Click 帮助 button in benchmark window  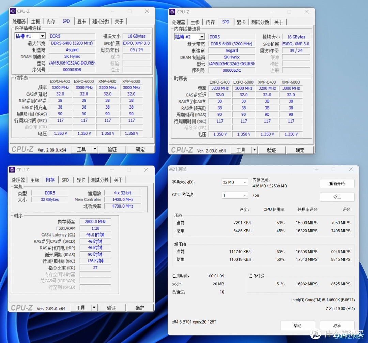tap(297, 325)
